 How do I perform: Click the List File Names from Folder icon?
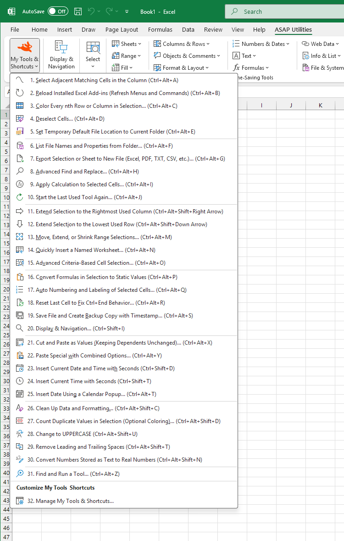point(20,145)
